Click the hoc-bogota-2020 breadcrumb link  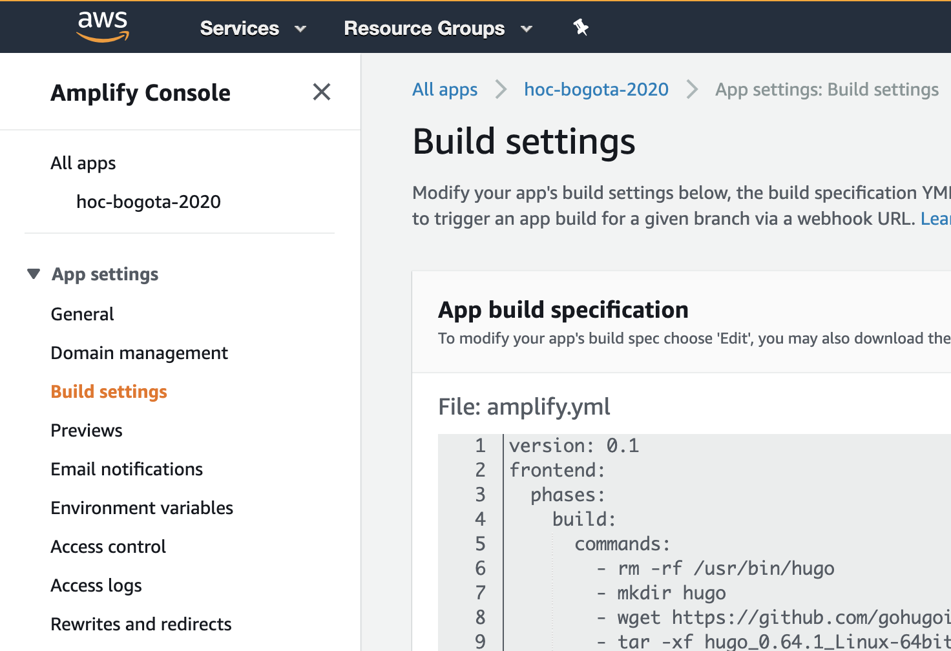(x=596, y=89)
